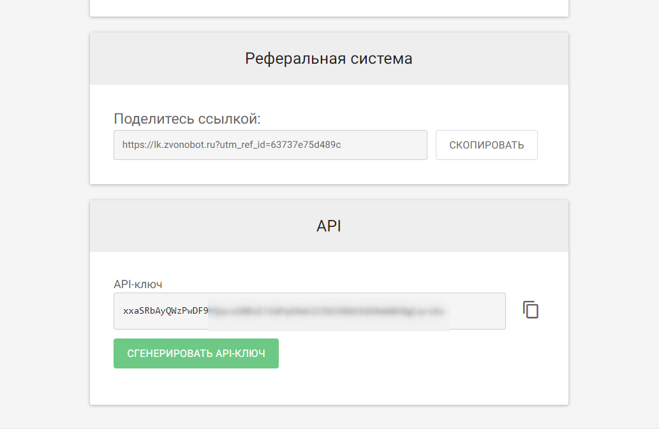Select the API section header title
This screenshot has width=659, height=429.
click(x=329, y=226)
